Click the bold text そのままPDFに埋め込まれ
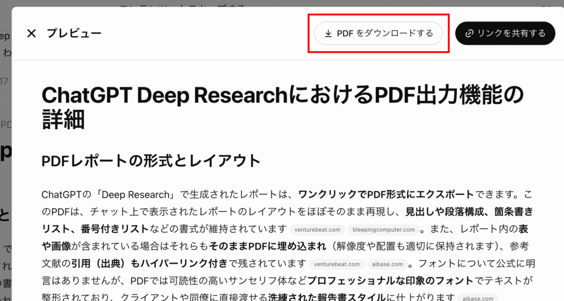This screenshot has width=564, height=301. 268,247
